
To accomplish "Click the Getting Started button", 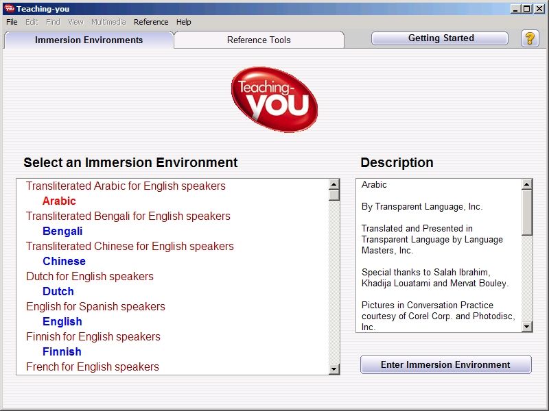I will point(440,38).
